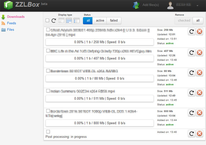206x145 pixels.
Task: Filter status by active
Action: pyautogui.click(x=100, y=21)
